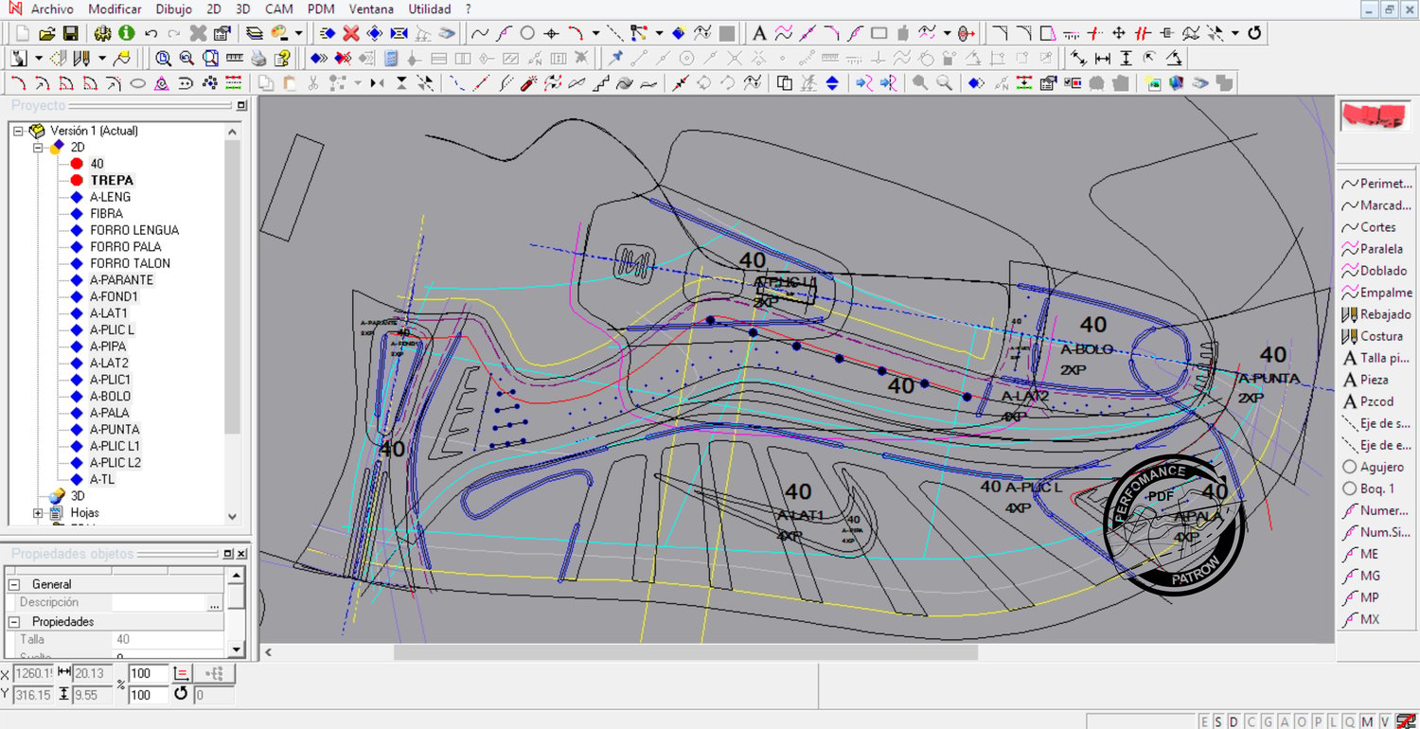1420x729 pixels.
Task: Open the dropdown arrow next to palette icon
Action: tap(298, 33)
